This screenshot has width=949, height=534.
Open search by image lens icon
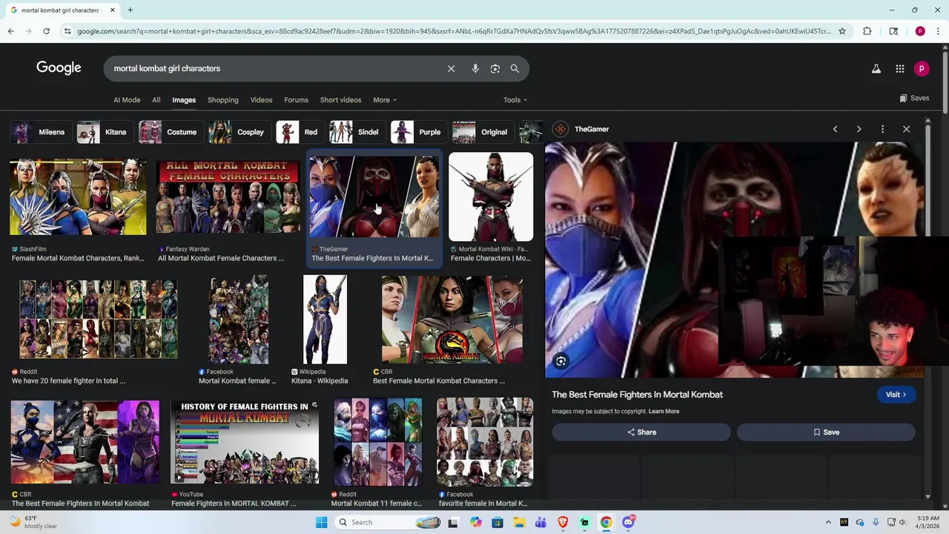click(x=495, y=68)
